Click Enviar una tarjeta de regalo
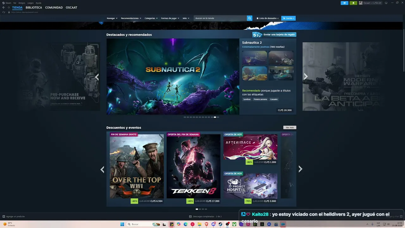 tap(274, 35)
